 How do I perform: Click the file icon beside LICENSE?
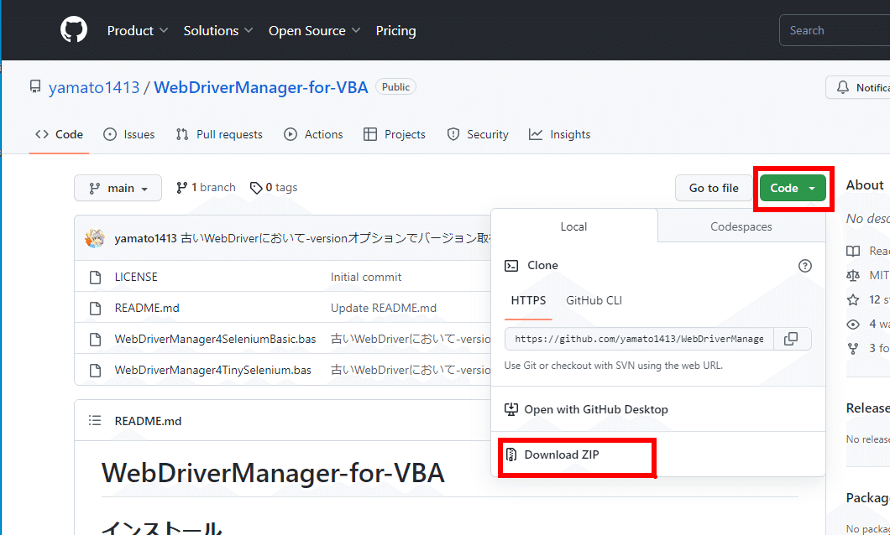[x=96, y=277]
